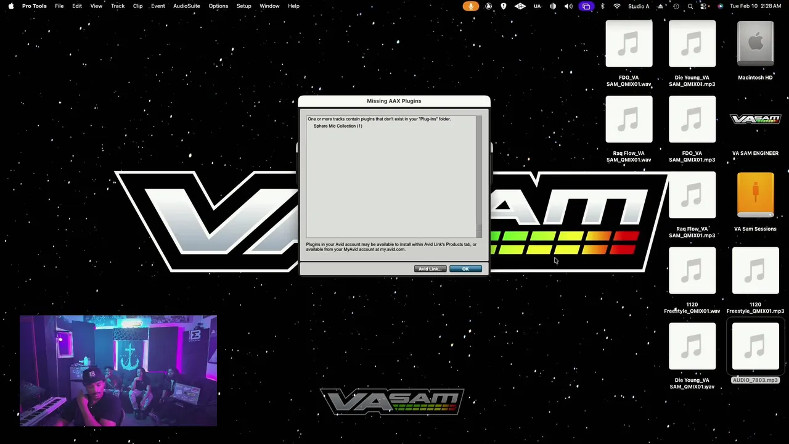Open the Options menu
The image size is (789, 444).
click(218, 6)
